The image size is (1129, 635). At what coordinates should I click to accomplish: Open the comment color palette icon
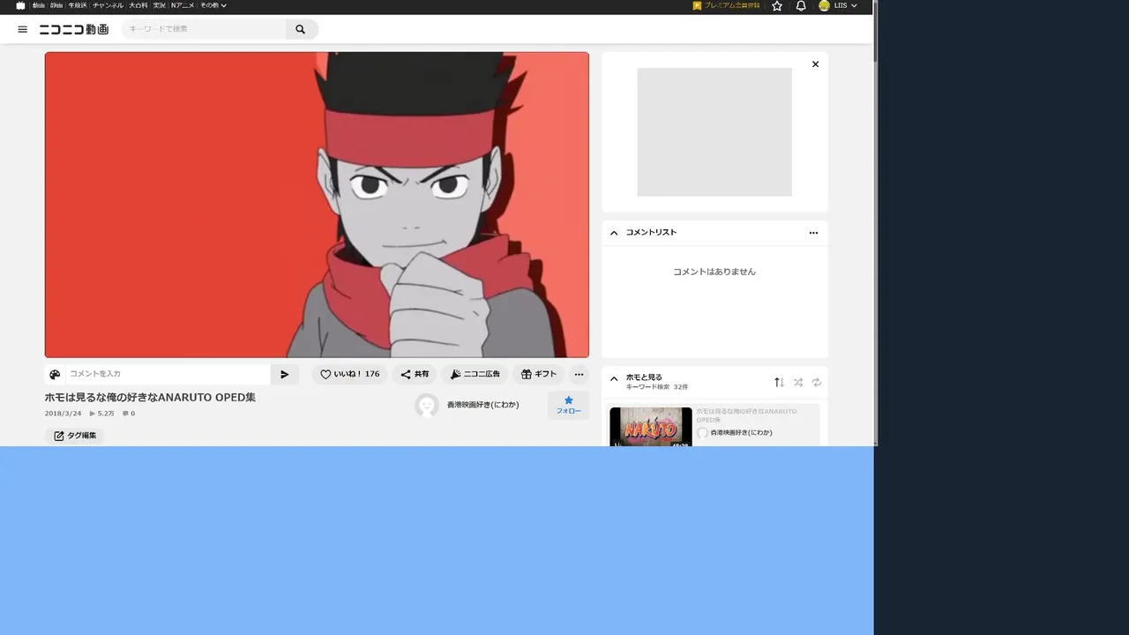coord(55,374)
